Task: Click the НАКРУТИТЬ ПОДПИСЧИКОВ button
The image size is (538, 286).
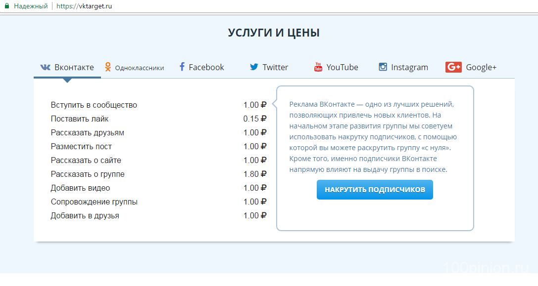Action: [x=375, y=190]
